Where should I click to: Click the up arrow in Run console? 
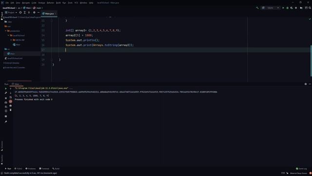coord(11,88)
